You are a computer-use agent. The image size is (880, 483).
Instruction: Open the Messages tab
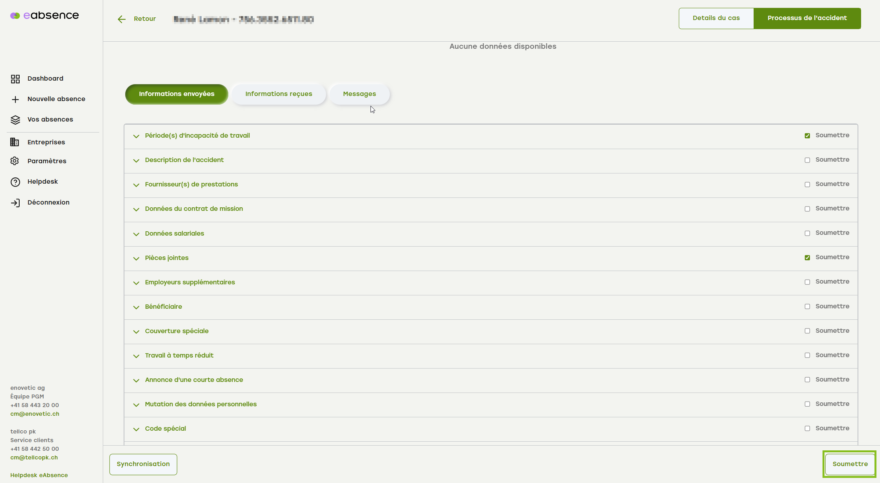[x=359, y=94]
